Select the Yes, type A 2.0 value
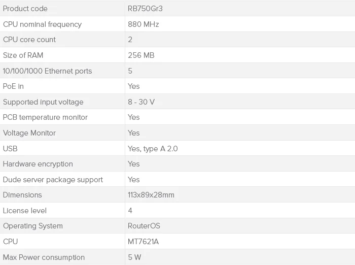355x265 pixels. [x=153, y=149]
